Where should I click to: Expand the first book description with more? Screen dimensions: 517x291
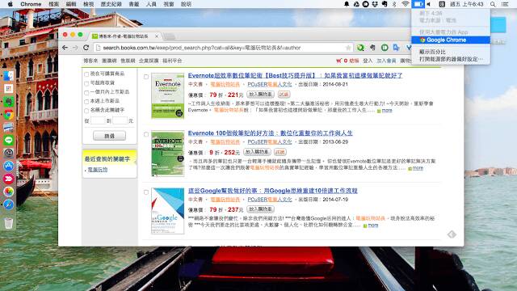[x=387, y=110]
